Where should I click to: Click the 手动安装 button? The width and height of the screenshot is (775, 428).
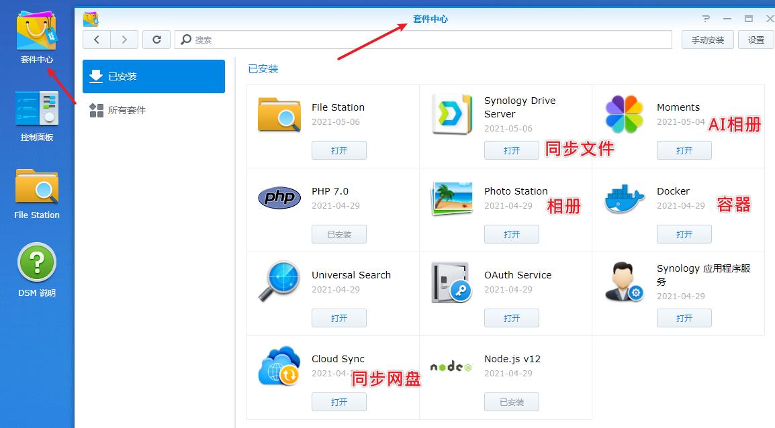point(707,40)
